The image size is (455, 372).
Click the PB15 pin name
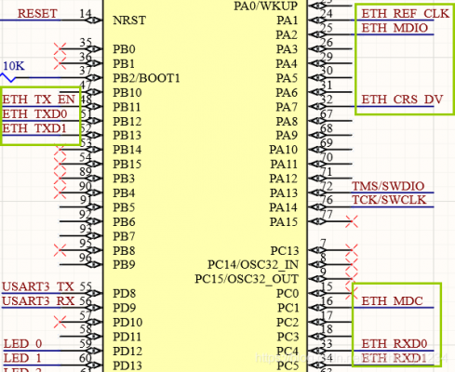(x=127, y=164)
